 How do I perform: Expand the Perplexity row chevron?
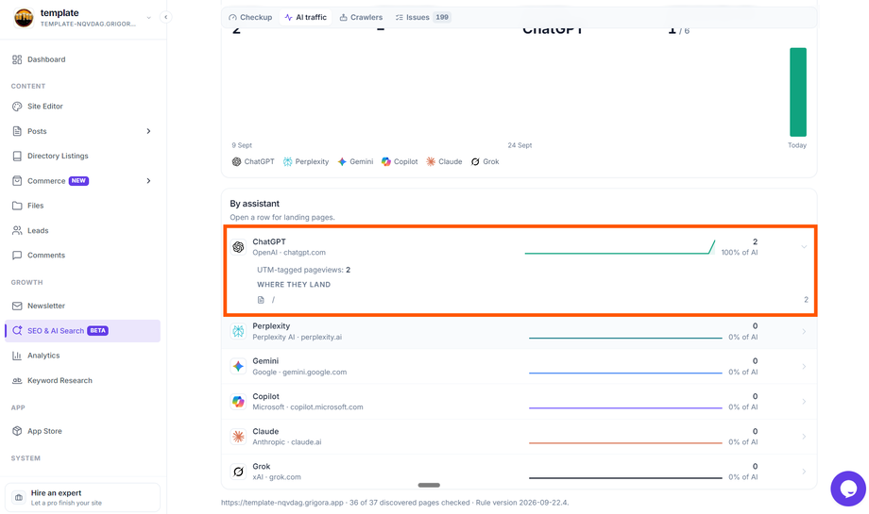804,331
